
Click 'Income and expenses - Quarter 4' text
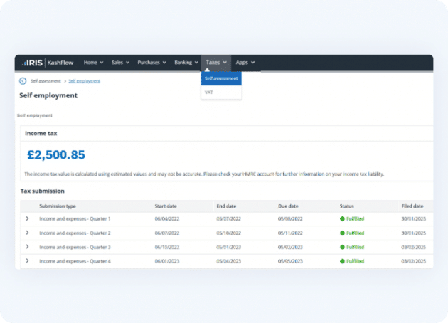75,261
